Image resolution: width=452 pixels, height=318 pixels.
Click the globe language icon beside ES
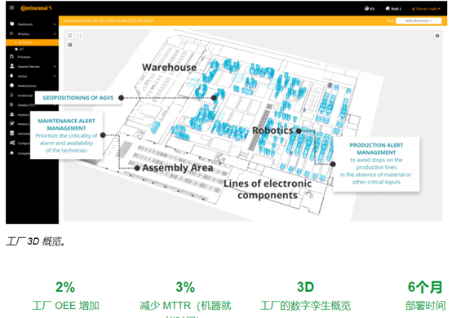pyautogui.click(x=366, y=8)
